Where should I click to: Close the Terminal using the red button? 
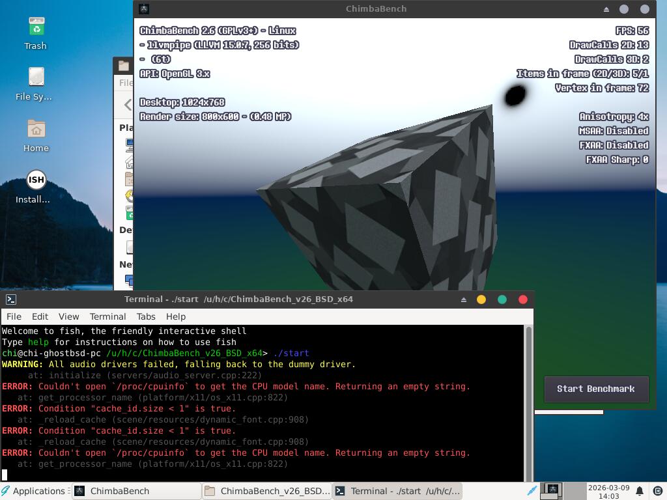pos(523,299)
